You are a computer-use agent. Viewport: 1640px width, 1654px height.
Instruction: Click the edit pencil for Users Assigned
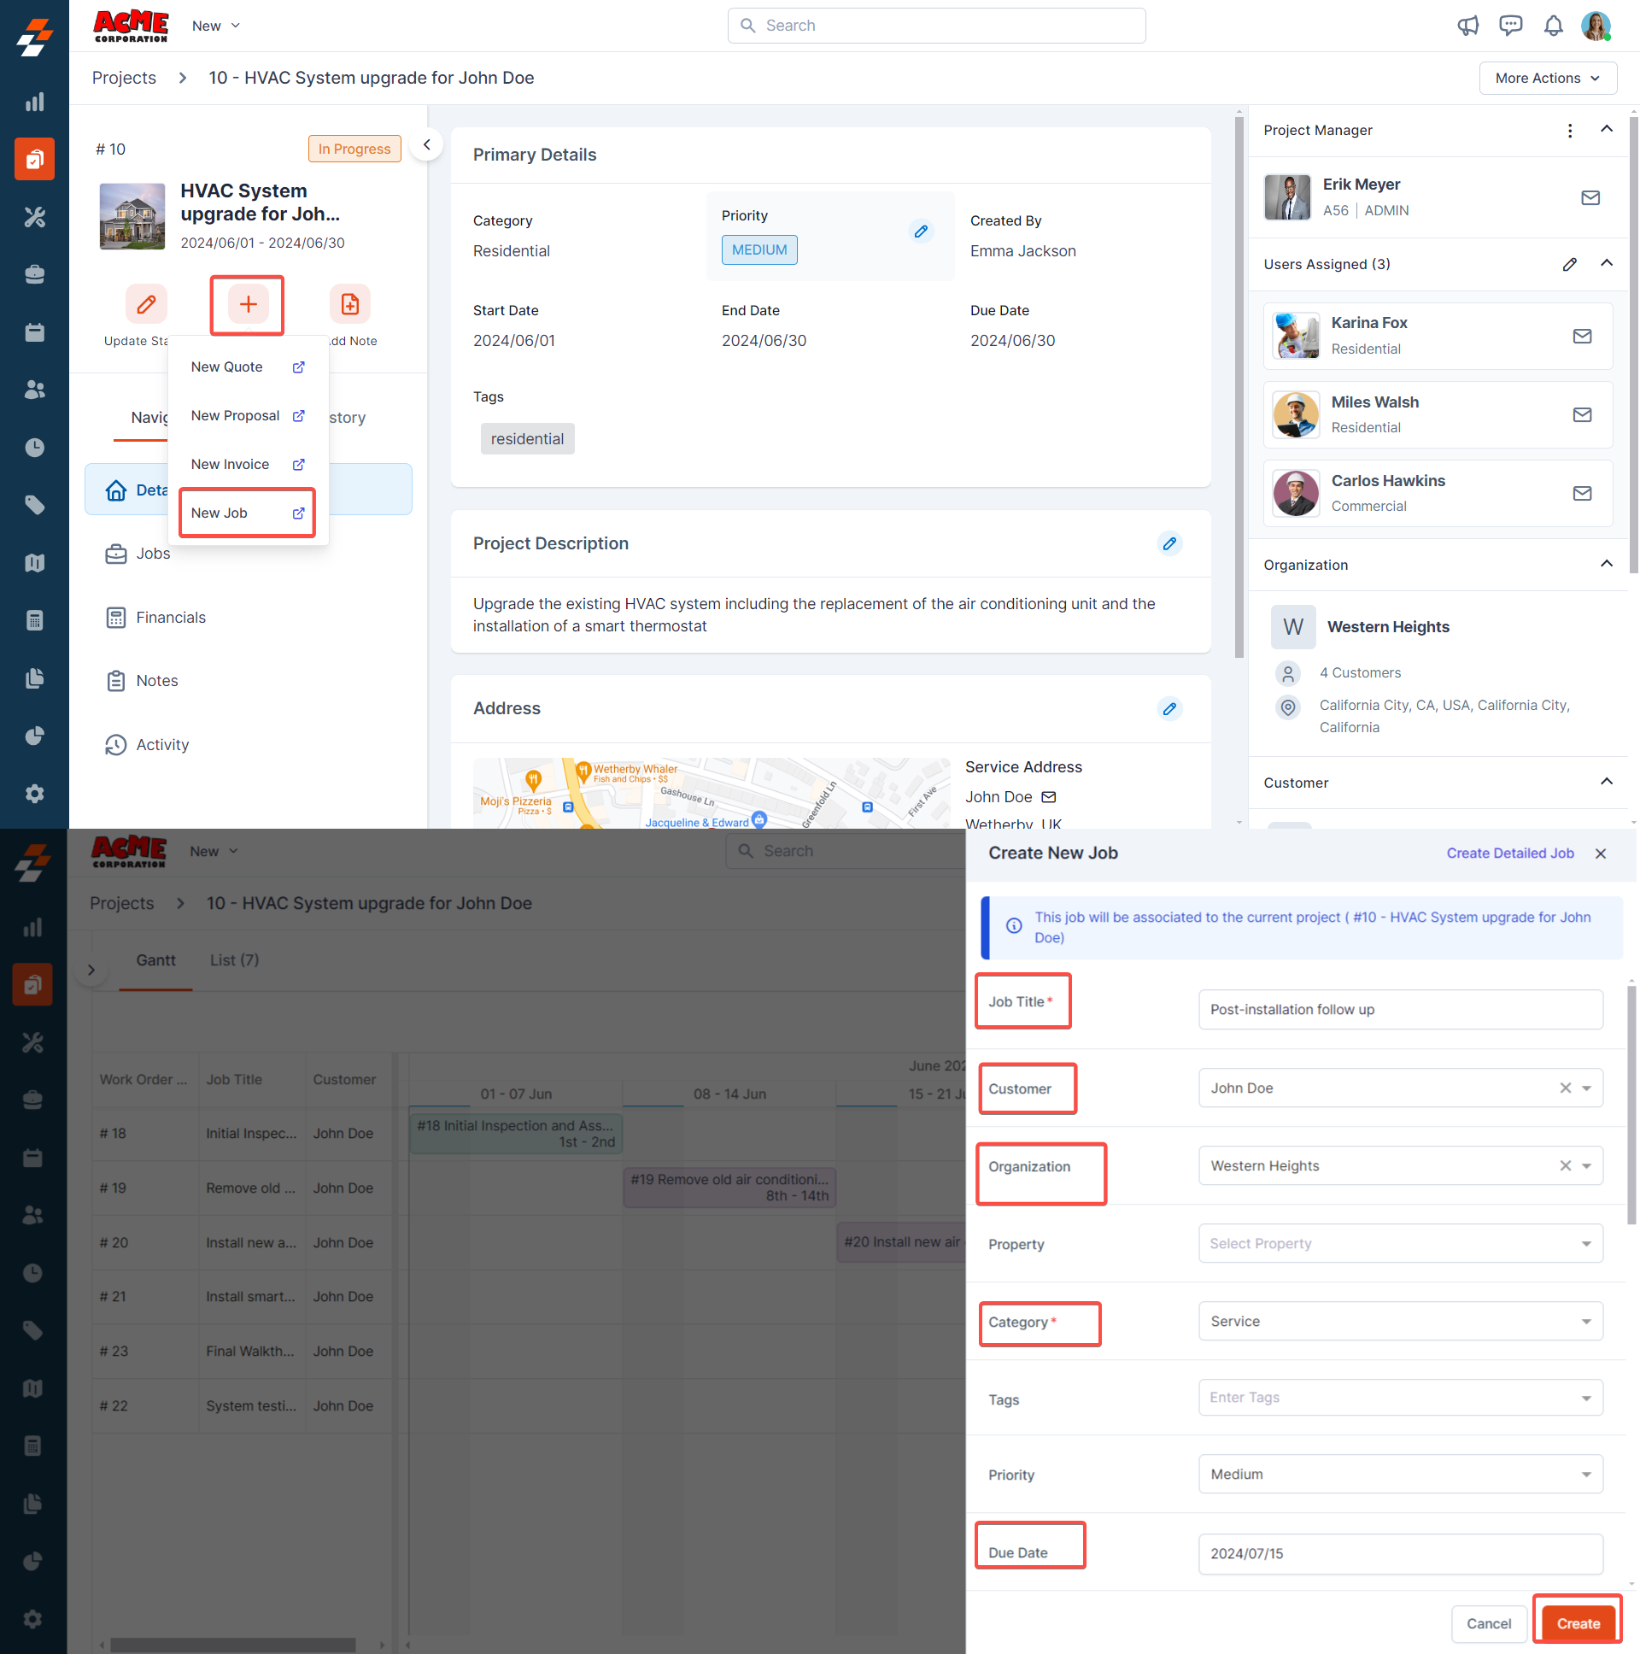pos(1569,265)
